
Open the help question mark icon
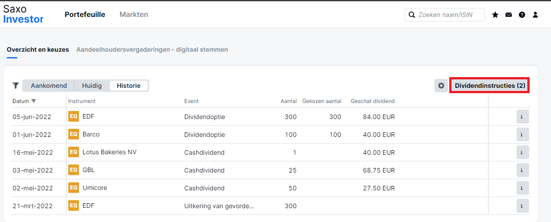(x=522, y=15)
